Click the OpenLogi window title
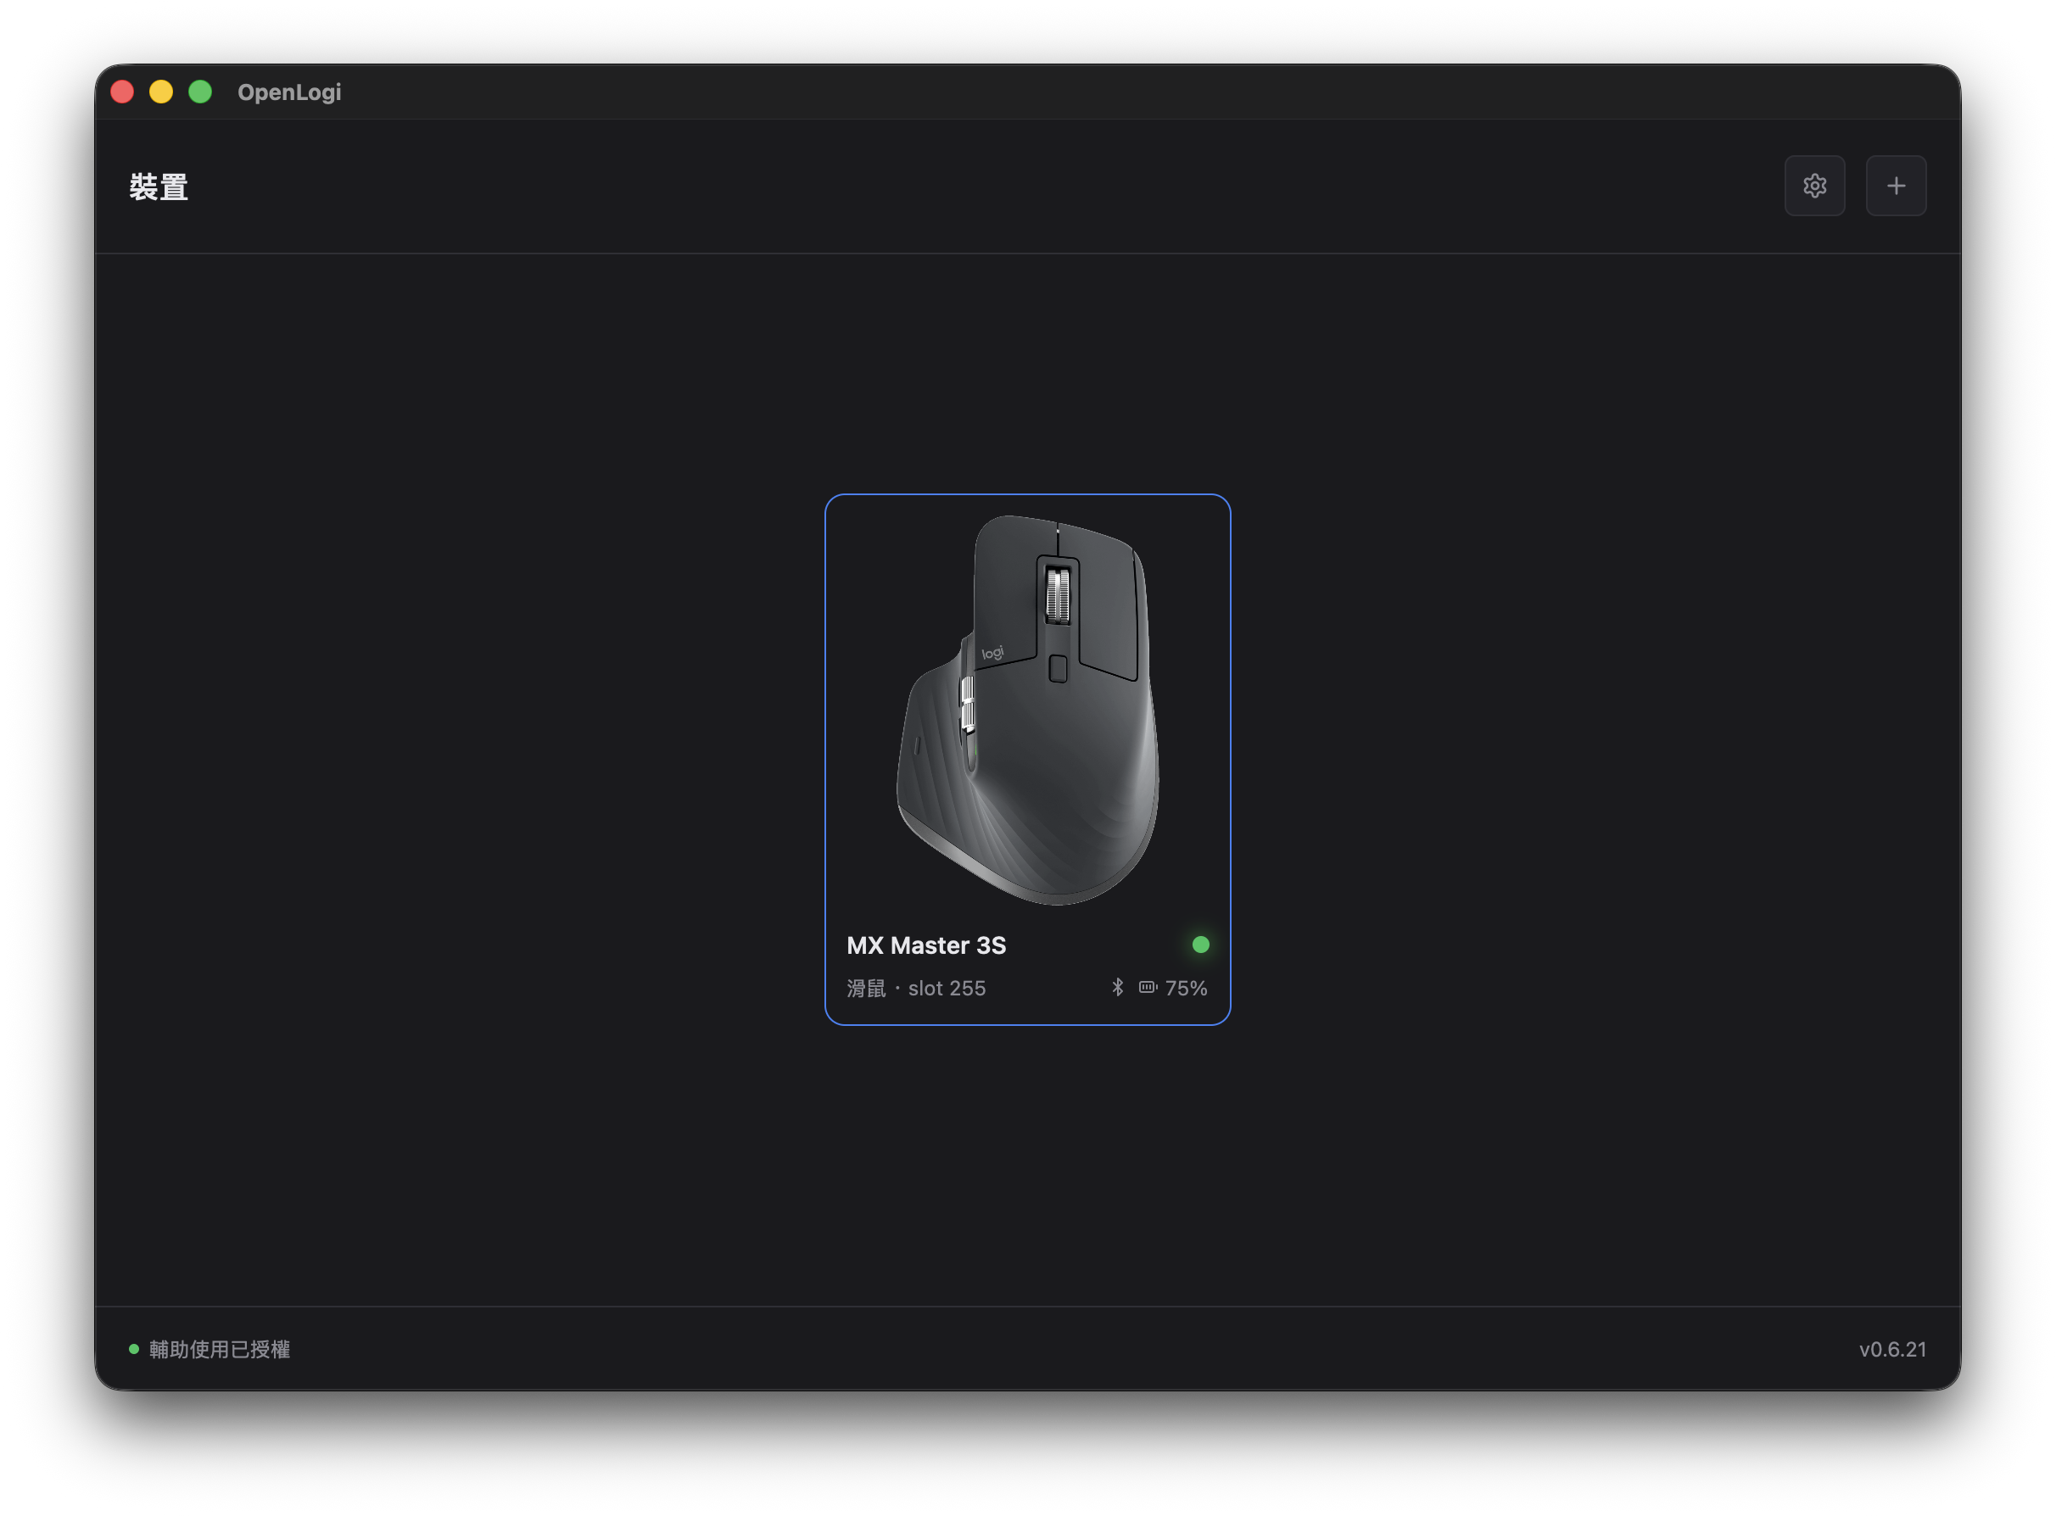 point(289,92)
